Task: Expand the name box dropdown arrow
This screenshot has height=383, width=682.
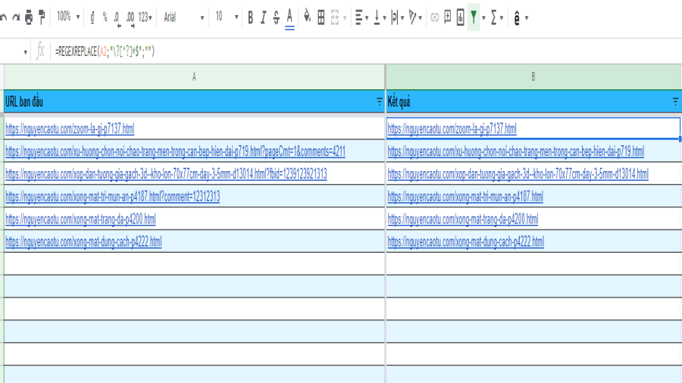Action: tap(25, 52)
